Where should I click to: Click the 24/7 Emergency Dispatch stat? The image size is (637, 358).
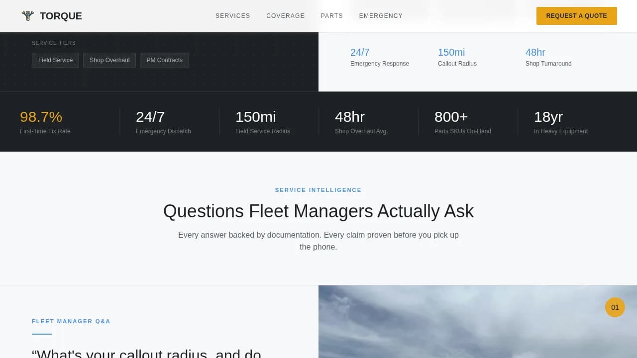(x=163, y=121)
